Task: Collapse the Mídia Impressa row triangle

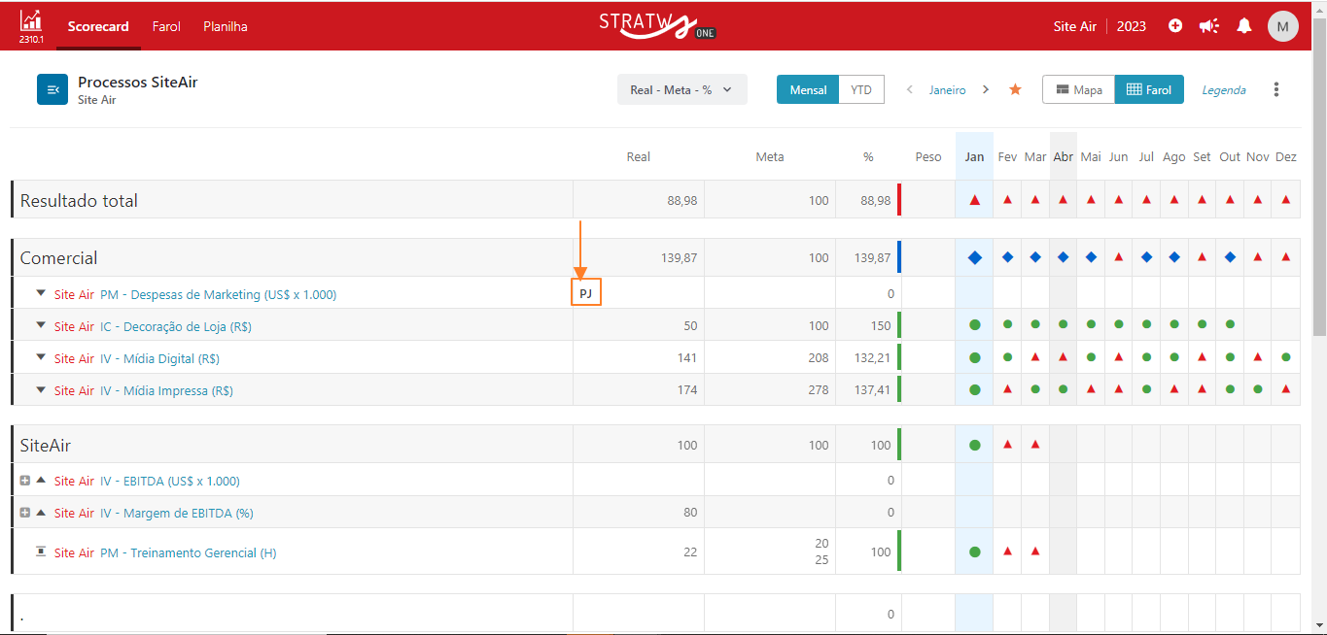Action: [x=41, y=388]
